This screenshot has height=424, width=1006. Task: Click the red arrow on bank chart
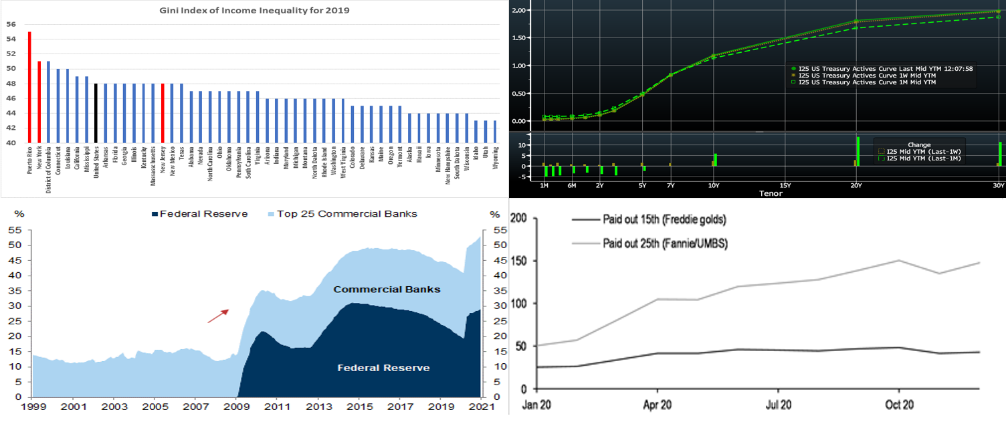[218, 316]
